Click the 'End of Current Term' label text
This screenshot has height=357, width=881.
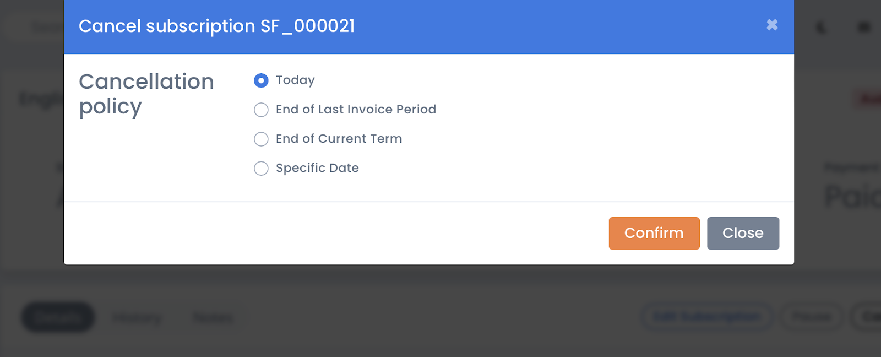pos(339,138)
